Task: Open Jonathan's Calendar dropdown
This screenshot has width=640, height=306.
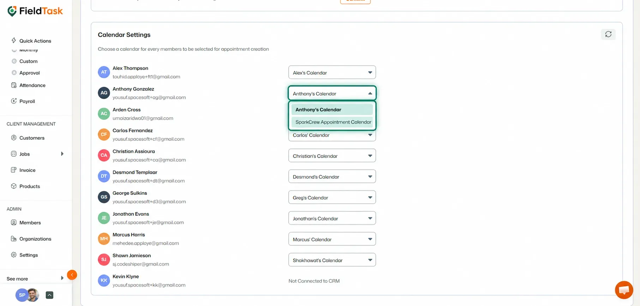Action: (x=332, y=218)
